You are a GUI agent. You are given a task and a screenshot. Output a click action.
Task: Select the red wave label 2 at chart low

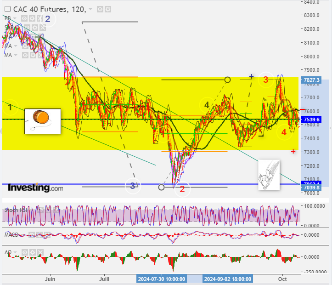click(x=182, y=189)
